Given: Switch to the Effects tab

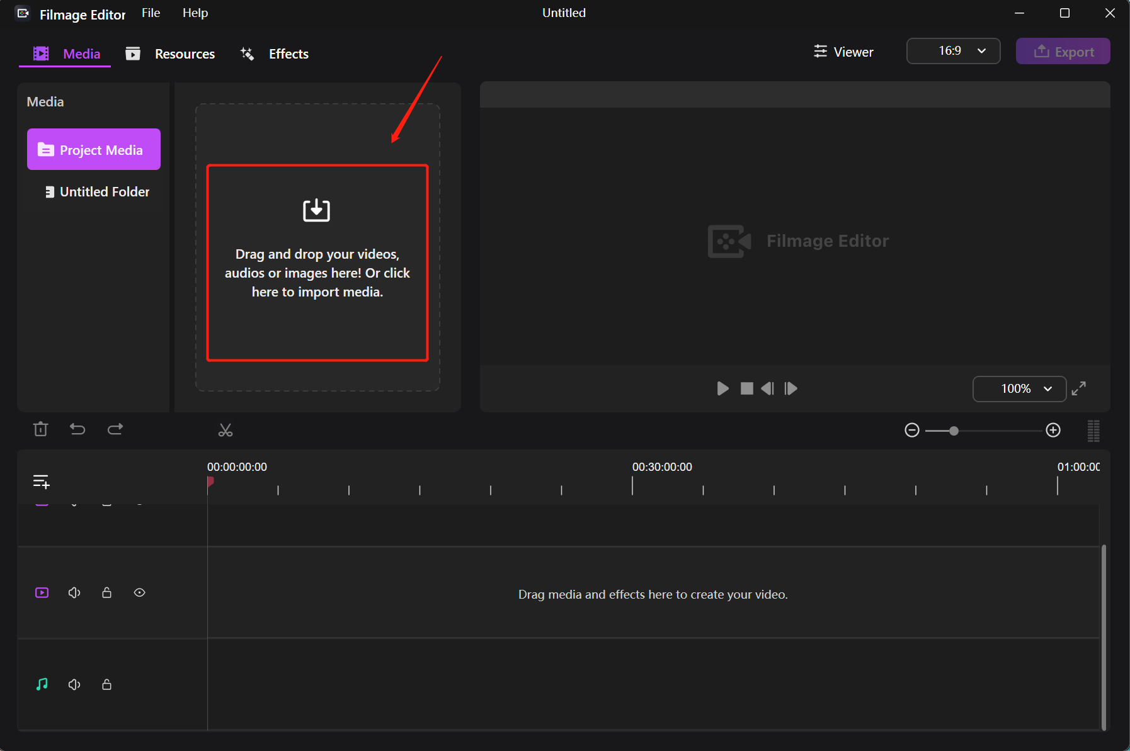Looking at the screenshot, I should click(275, 54).
